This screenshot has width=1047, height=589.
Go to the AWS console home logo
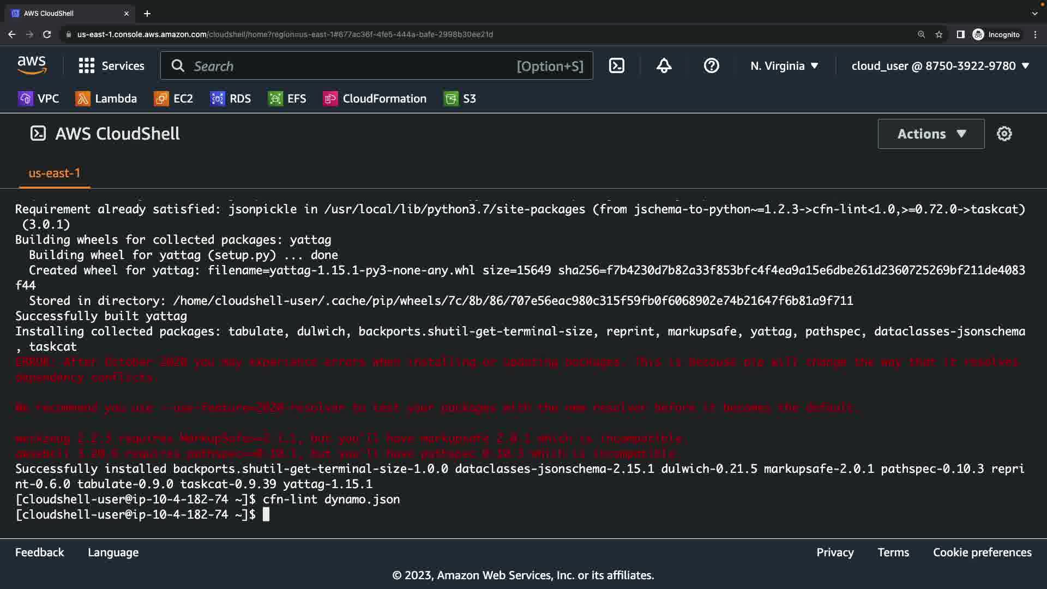coord(32,66)
